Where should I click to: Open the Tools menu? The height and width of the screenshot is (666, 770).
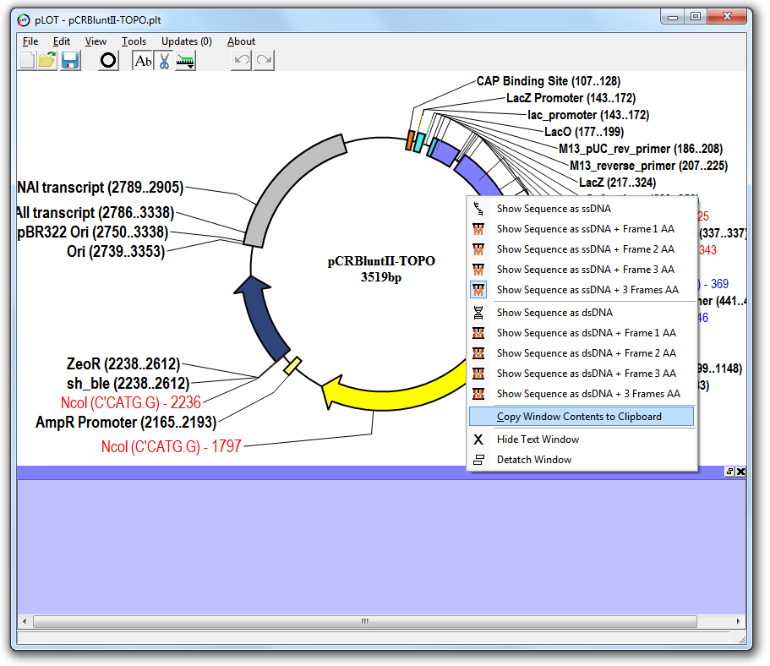pos(134,41)
